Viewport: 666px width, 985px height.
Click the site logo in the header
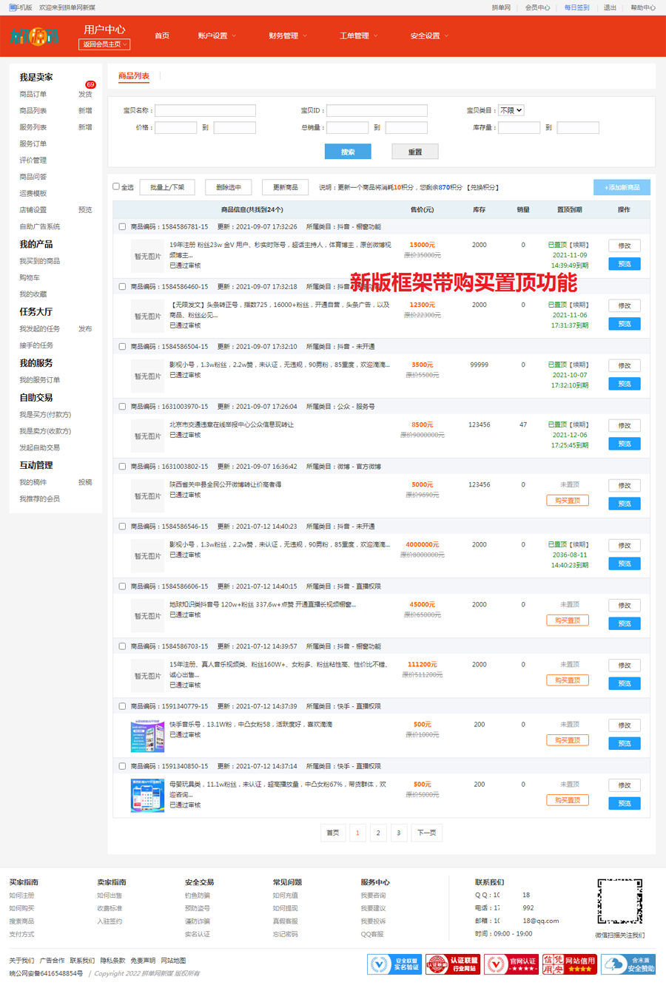pyautogui.click(x=34, y=35)
